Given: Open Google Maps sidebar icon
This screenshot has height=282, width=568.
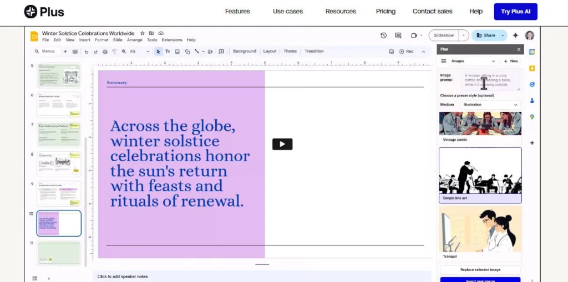Looking at the screenshot, I should point(532,117).
